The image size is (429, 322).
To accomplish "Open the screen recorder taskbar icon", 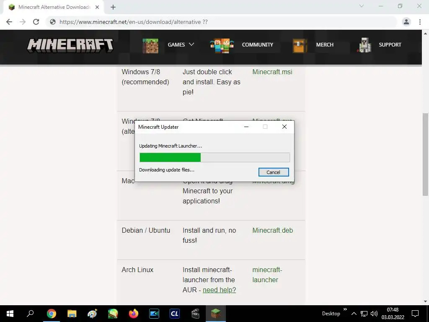I will [154, 314].
